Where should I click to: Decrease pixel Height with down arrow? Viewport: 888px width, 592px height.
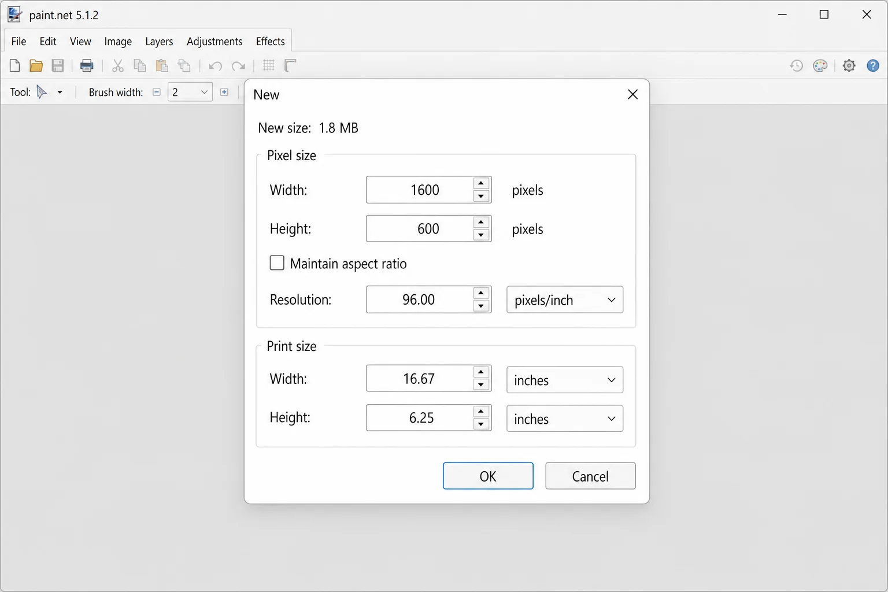pos(481,235)
